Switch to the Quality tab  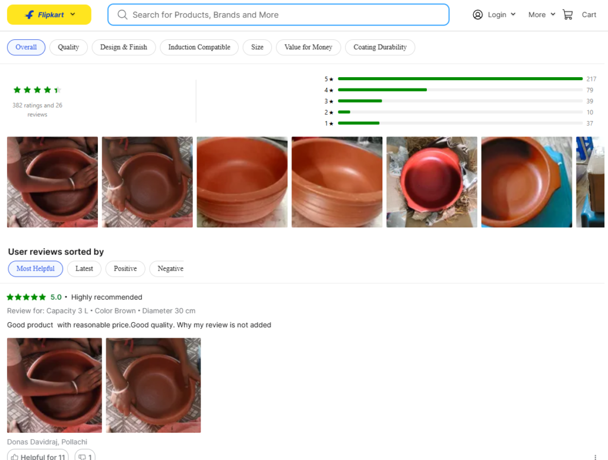coord(68,47)
